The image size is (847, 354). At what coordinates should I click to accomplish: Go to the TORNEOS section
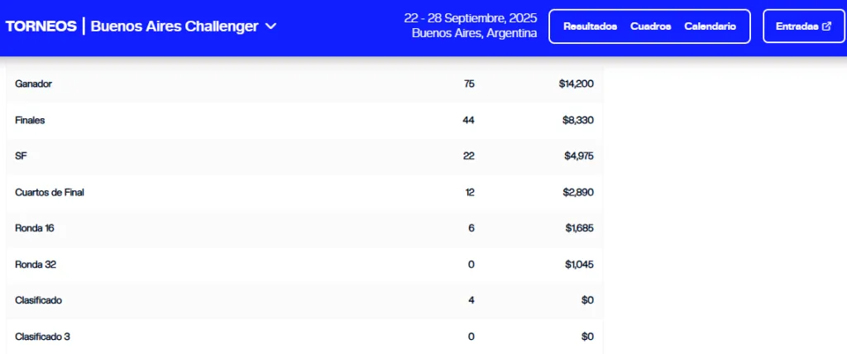coord(41,26)
